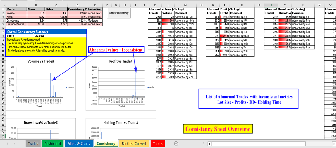Select comment Abnormal by 5.8x

(303, 21)
